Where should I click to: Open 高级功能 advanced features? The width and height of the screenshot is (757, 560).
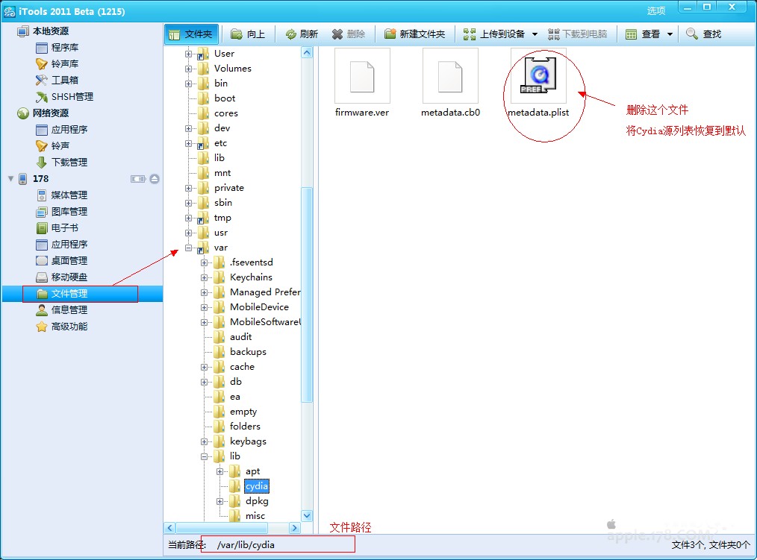(x=69, y=327)
